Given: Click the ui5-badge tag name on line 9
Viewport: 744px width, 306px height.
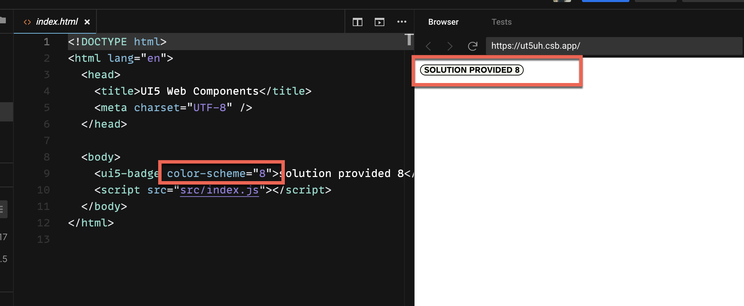Looking at the screenshot, I should tap(130, 174).
